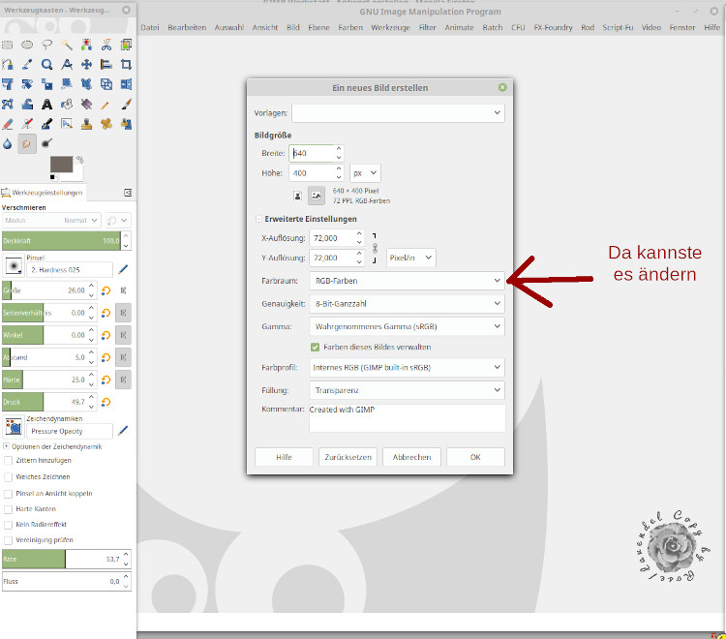The width and height of the screenshot is (726, 639).
Task: Choose the Crop tool
Action: (126, 65)
